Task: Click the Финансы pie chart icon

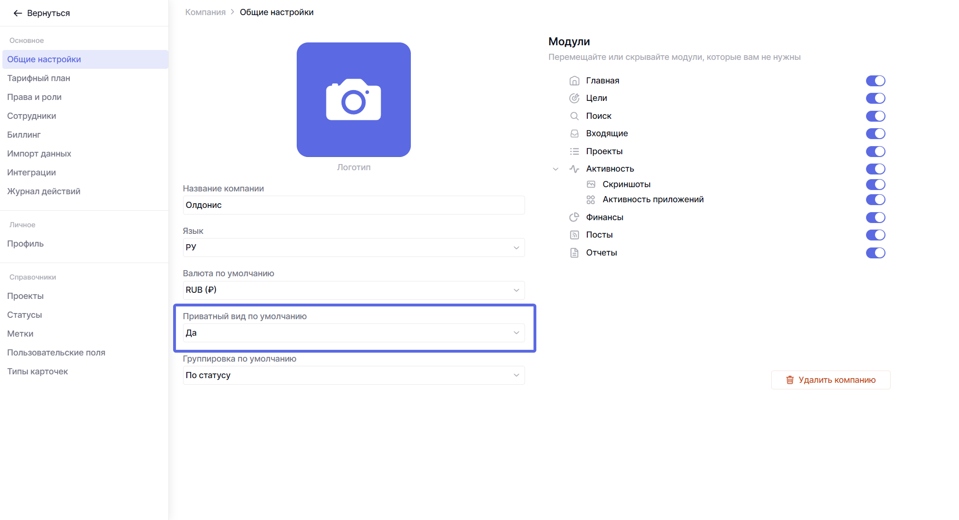Action: (x=574, y=217)
